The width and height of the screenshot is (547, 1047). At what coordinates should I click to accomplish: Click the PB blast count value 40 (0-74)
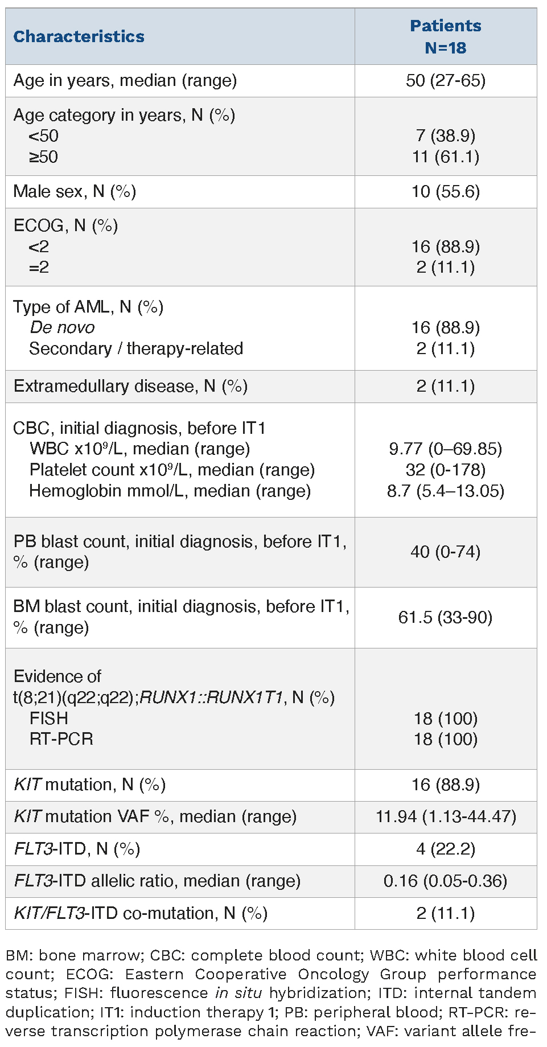[445, 552]
